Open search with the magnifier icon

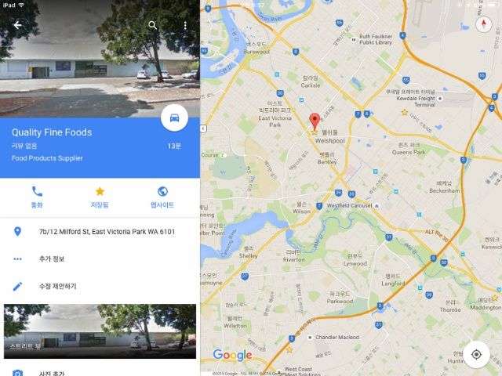(153, 25)
